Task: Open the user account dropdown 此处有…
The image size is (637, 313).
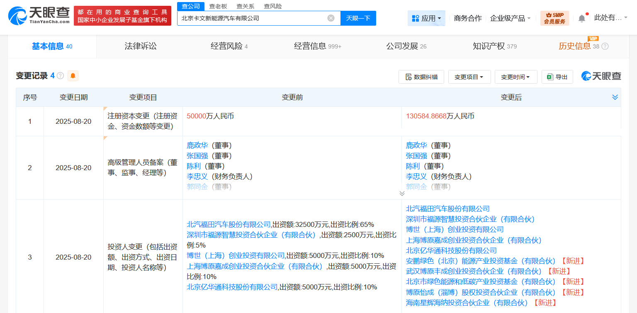Action: coord(610,18)
